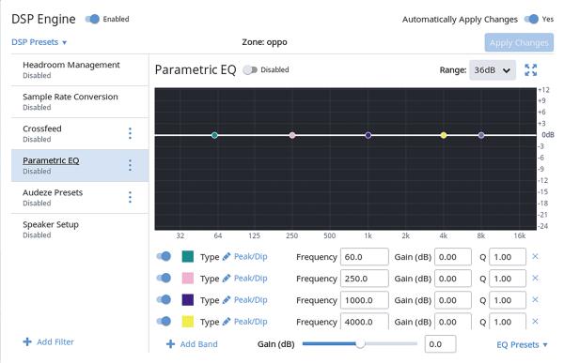
Task: Edit type pencil icon for 250.0 band
Action: click(x=227, y=278)
